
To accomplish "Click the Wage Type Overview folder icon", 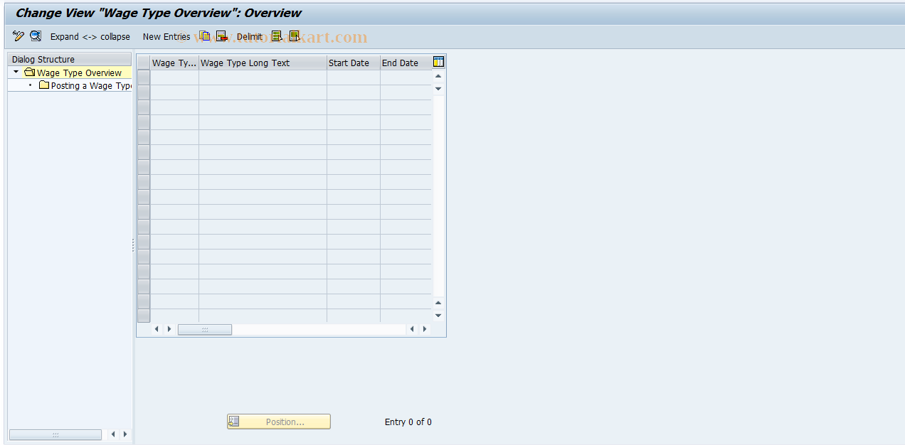I will [29, 73].
